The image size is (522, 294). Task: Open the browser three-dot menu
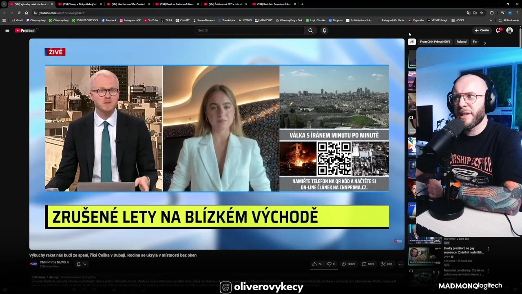pos(517,13)
